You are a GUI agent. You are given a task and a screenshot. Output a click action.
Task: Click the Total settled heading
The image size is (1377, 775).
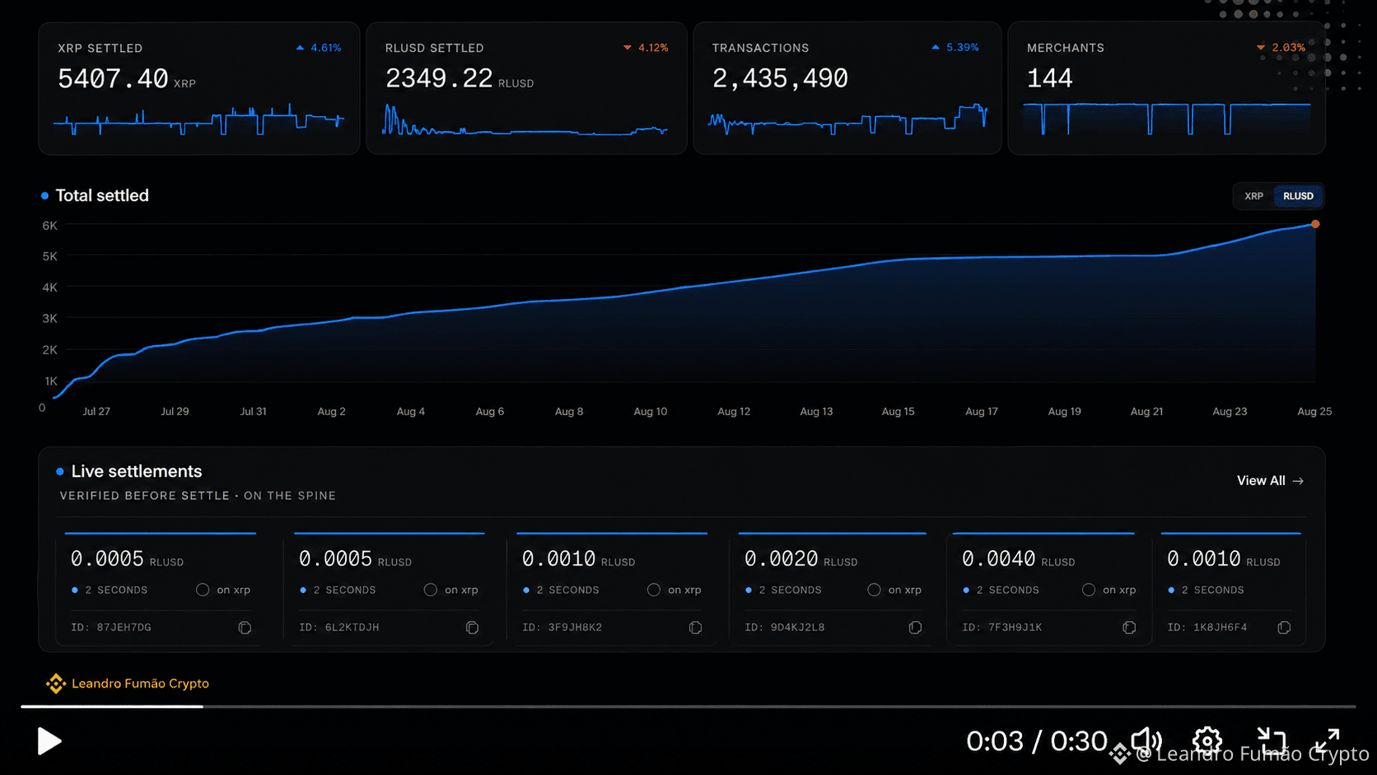102,196
